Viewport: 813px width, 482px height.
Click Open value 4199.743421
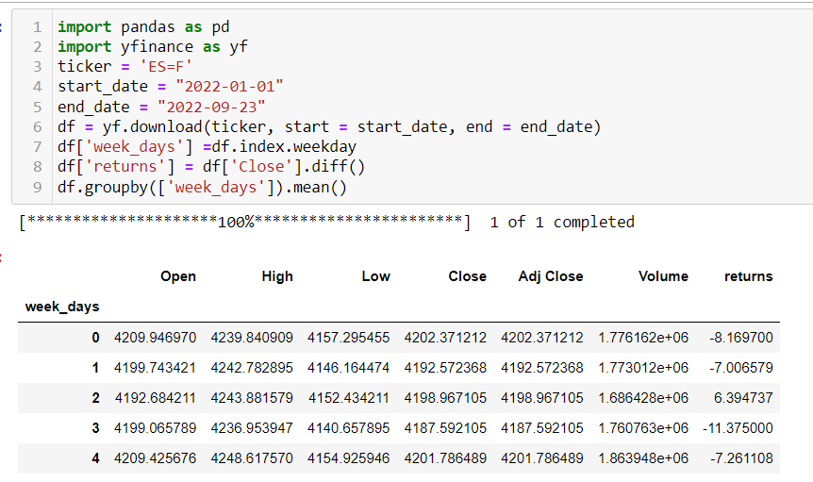pos(155,368)
